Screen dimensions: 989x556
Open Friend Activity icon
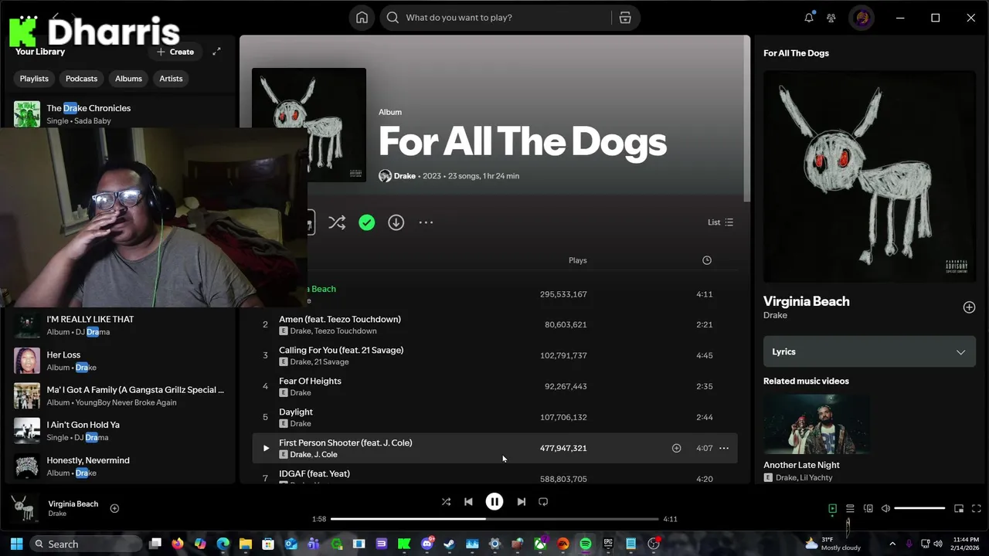831,18
